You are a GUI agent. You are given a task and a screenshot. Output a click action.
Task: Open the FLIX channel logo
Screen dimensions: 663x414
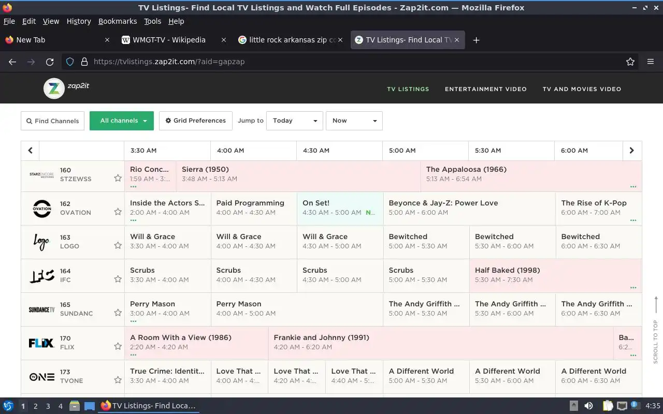pos(41,343)
